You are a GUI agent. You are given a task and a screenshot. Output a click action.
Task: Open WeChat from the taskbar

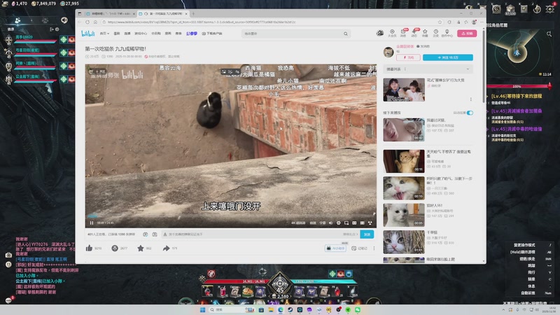coord(358,309)
